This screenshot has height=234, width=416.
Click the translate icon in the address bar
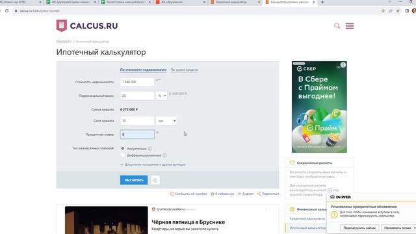pos(383,11)
